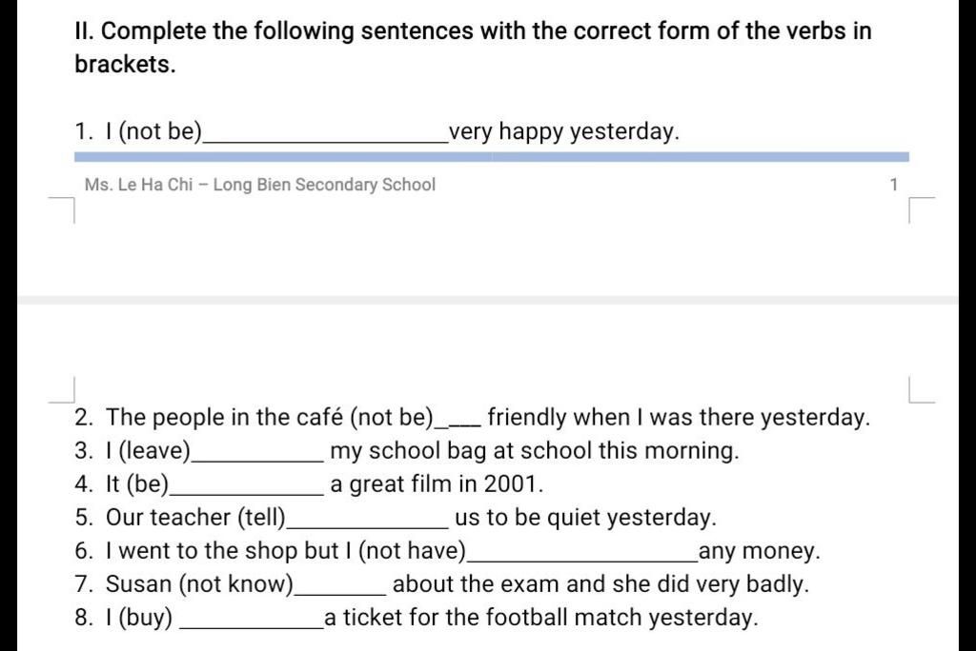Screen dimensions: 976x651
Task: Click the footer text "Ms. Le Ha Chi"
Action: tap(138, 185)
